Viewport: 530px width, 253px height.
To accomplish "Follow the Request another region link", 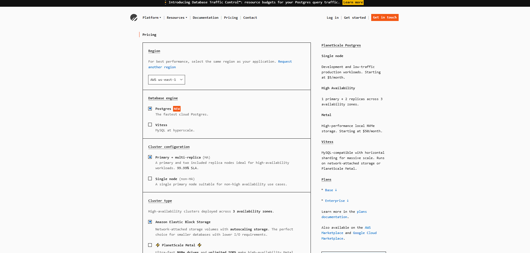I will click(220, 64).
